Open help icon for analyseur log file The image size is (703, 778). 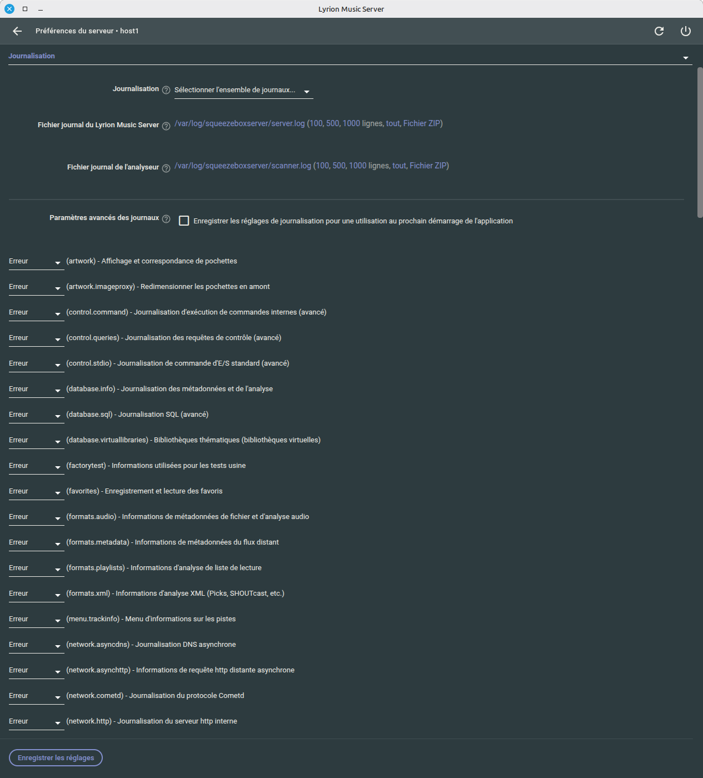[x=166, y=168]
